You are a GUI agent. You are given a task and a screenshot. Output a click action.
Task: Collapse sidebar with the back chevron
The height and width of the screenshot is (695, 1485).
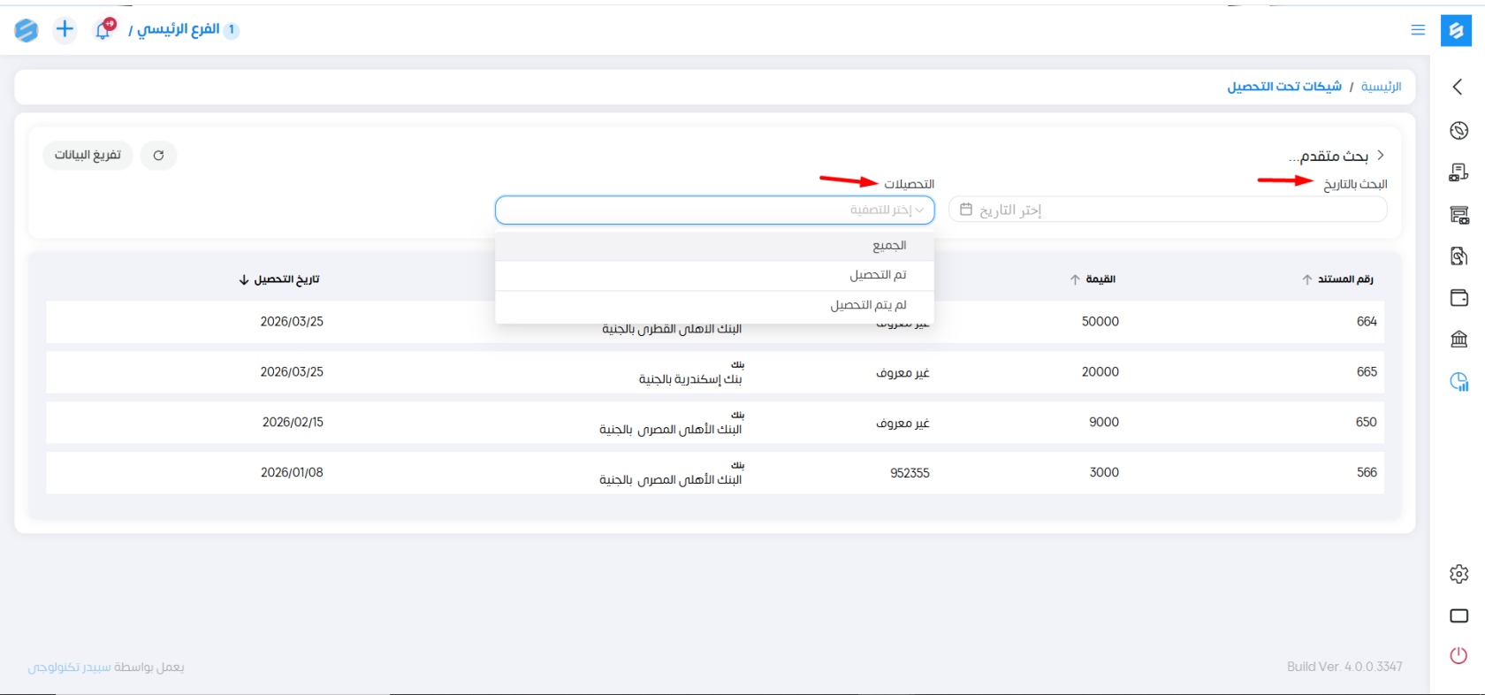click(x=1458, y=87)
